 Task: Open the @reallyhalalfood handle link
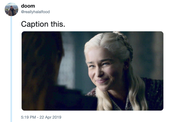pyautogui.click(x=35, y=12)
